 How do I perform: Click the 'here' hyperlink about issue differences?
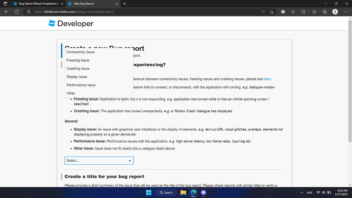click(x=267, y=79)
